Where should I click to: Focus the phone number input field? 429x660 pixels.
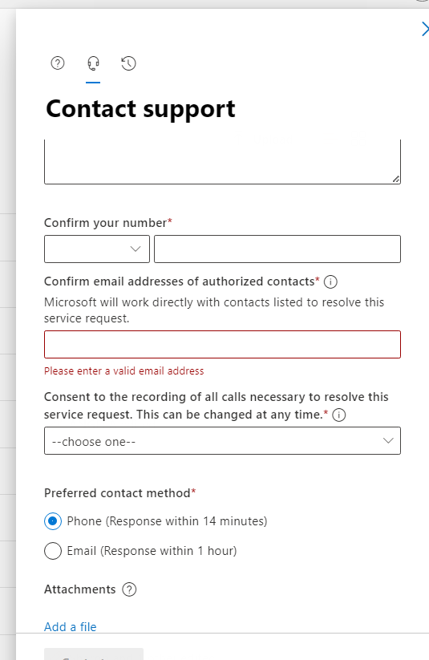277,249
